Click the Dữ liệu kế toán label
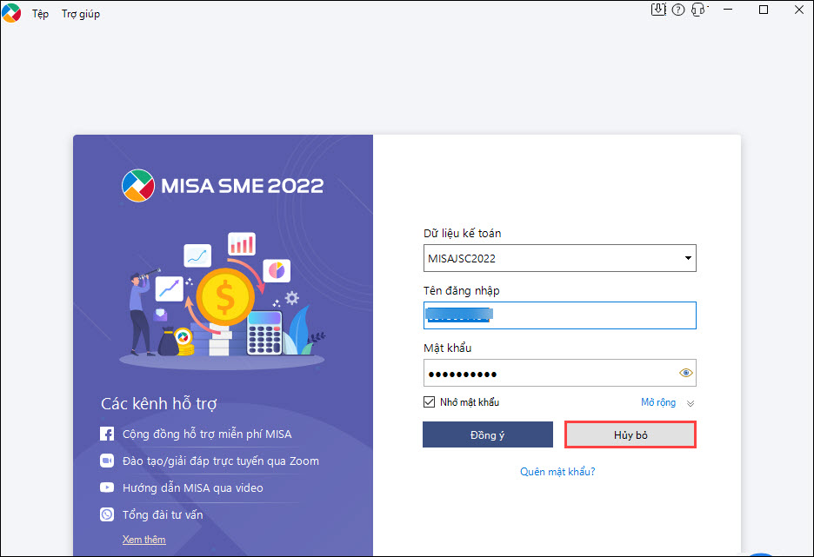814x557 pixels. [x=462, y=234]
